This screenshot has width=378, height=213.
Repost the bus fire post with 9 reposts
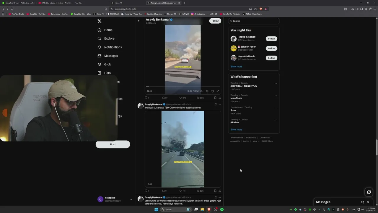pyautogui.click(x=164, y=191)
